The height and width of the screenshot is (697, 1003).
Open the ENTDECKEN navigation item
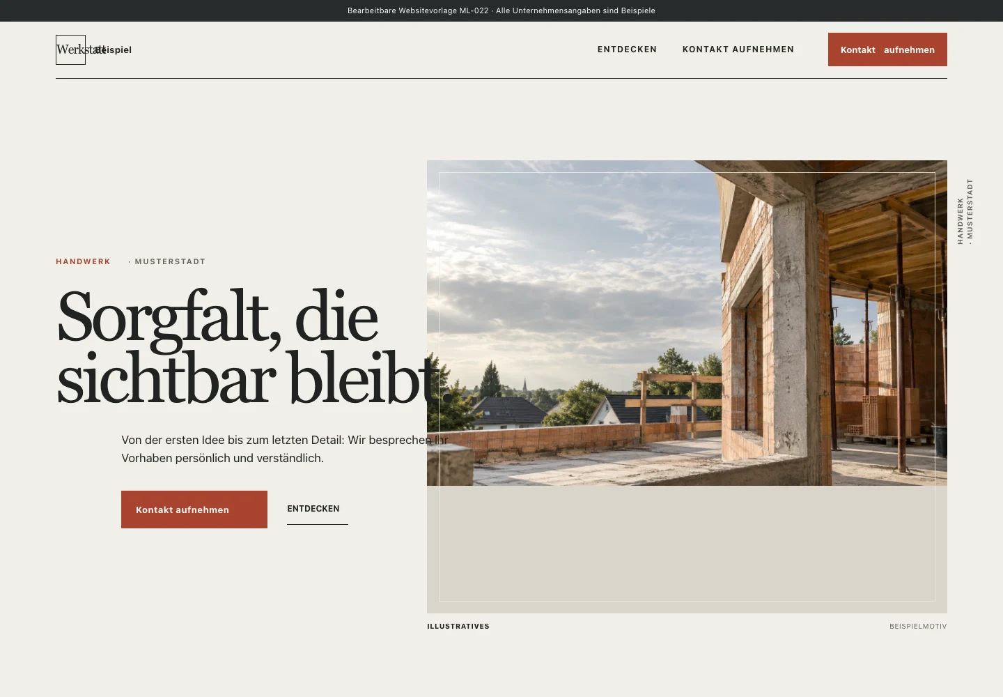[627, 49]
